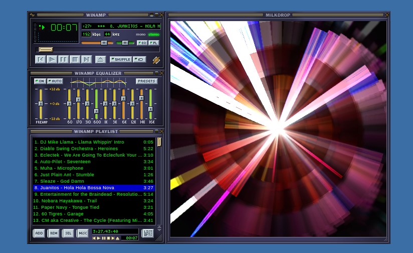Click the song seek position bar
Image resolution: width=413 pixels, height=253 pixels.
pos(97,50)
